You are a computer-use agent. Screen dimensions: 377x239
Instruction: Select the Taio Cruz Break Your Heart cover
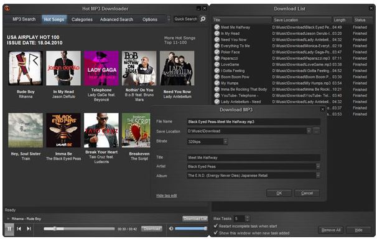[101, 130]
